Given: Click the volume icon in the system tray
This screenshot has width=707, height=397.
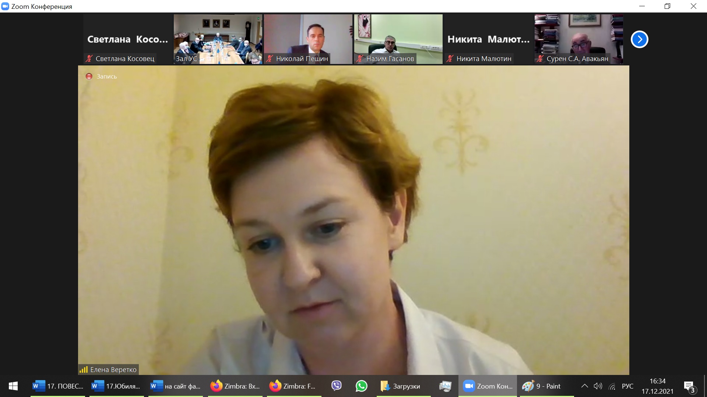Looking at the screenshot, I should coord(598,386).
